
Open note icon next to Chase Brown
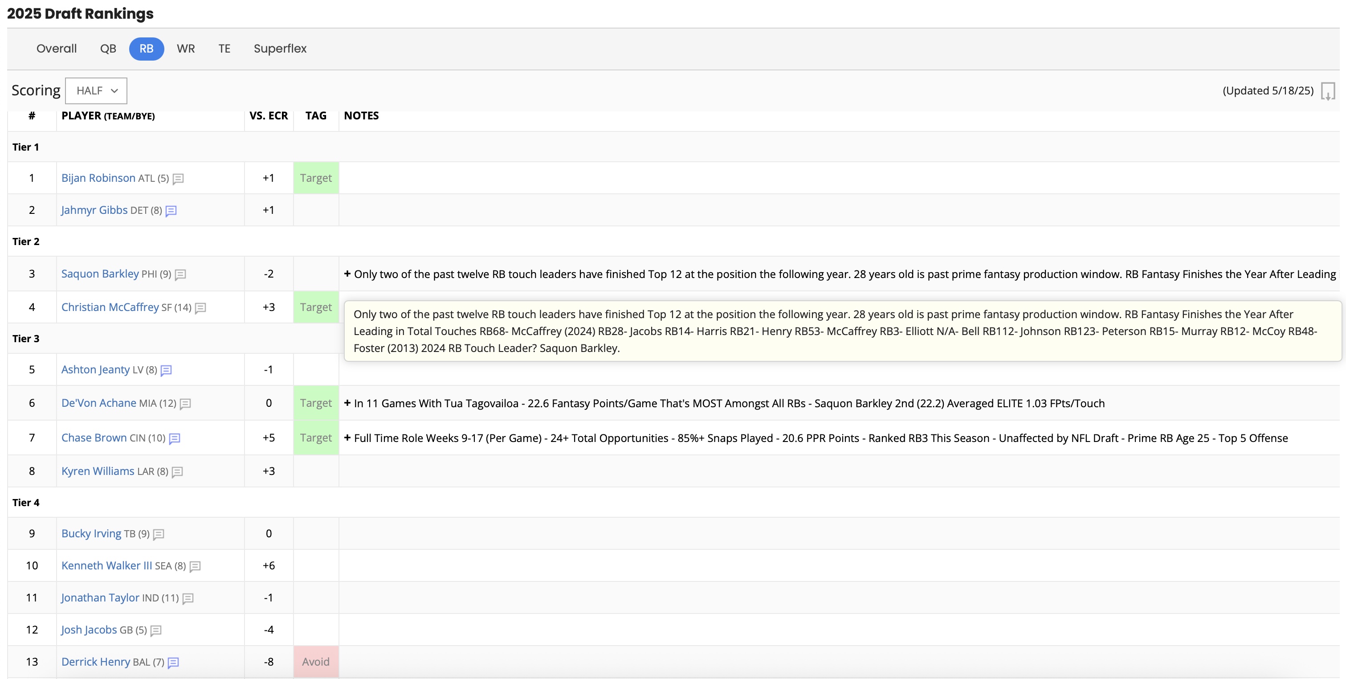coord(175,438)
